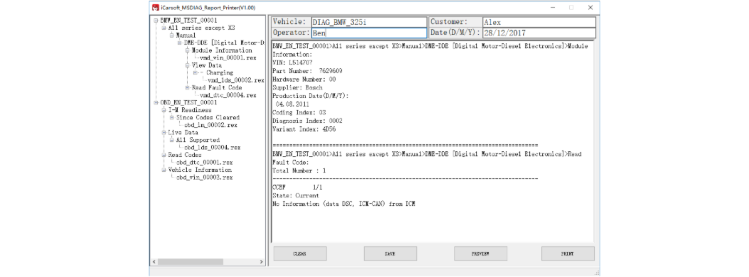Click the 'Diagnosis Index: 0002' line
Screen dimensions: 749x277
pos(307,121)
